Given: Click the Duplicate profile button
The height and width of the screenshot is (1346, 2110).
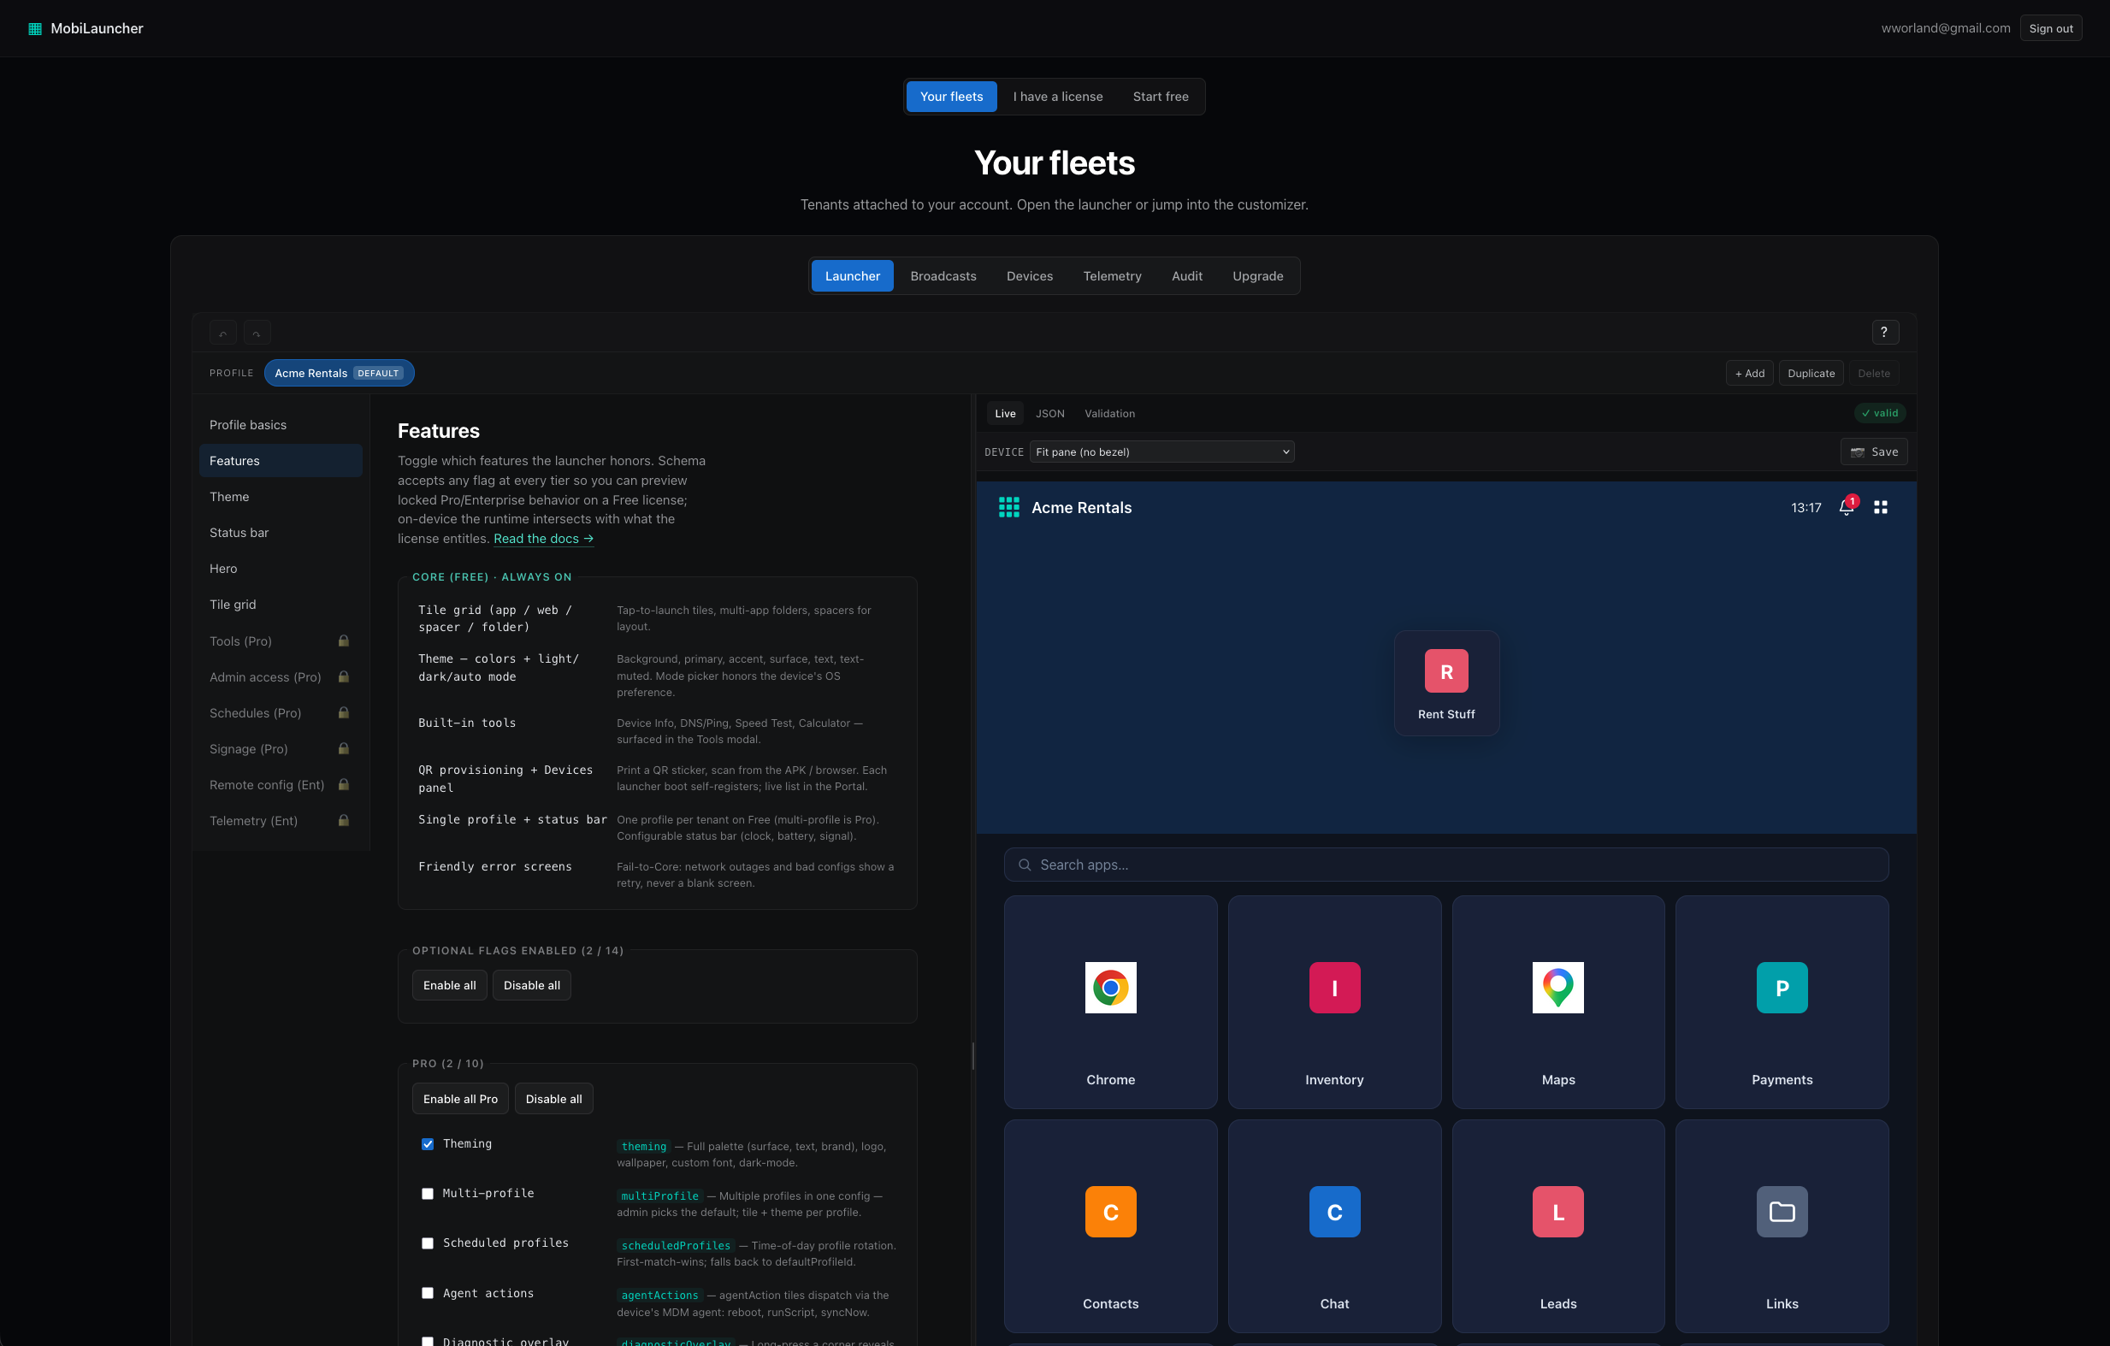Looking at the screenshot, I should [1811, 374].
